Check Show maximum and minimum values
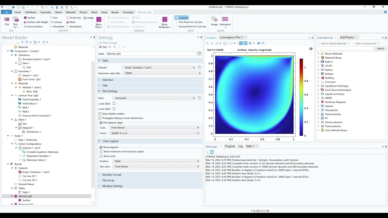Screen dimensions: 388x218 click(x=101, y=152)
